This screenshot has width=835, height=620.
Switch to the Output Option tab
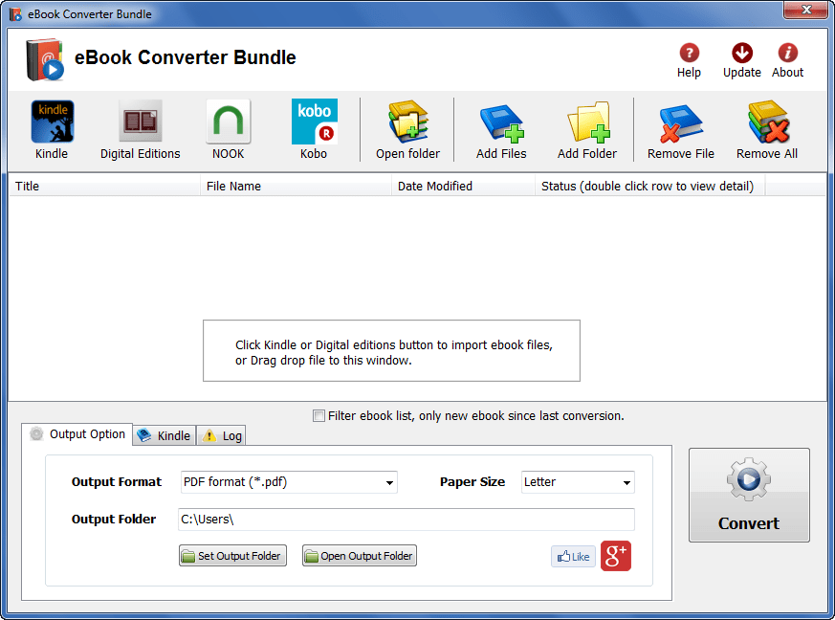click(77, 434)
